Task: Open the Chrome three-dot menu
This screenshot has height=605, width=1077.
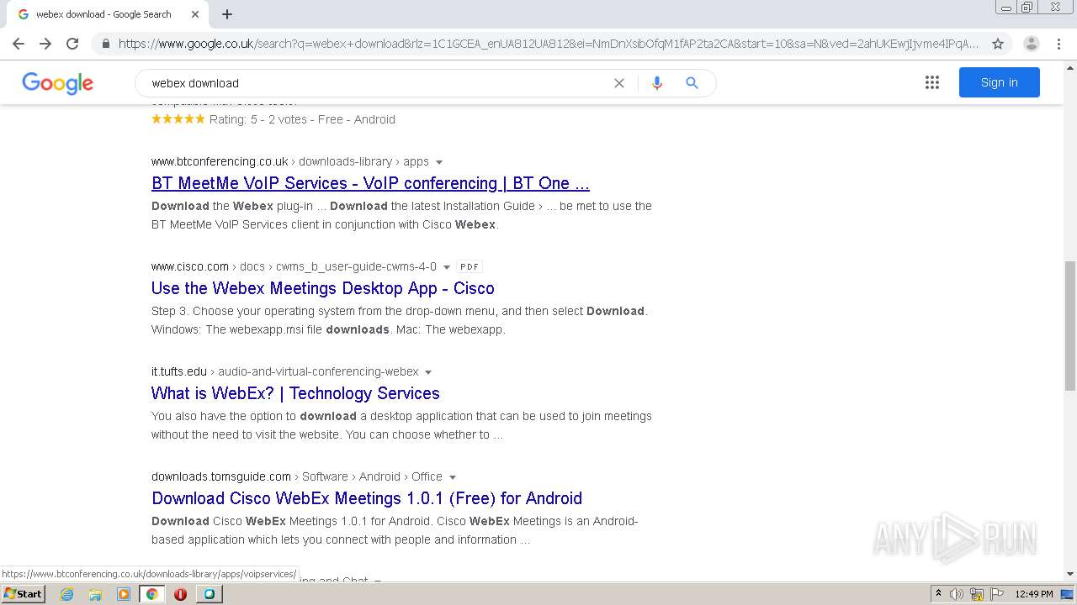Action: click(x=1058, y=44)
